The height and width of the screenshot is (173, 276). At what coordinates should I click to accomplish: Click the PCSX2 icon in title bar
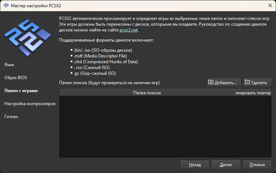[x=6, y=6]
